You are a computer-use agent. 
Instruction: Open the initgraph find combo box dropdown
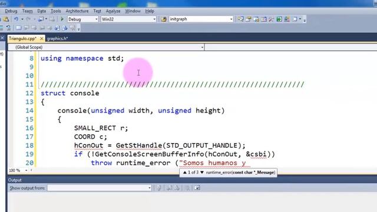point(231,19)
